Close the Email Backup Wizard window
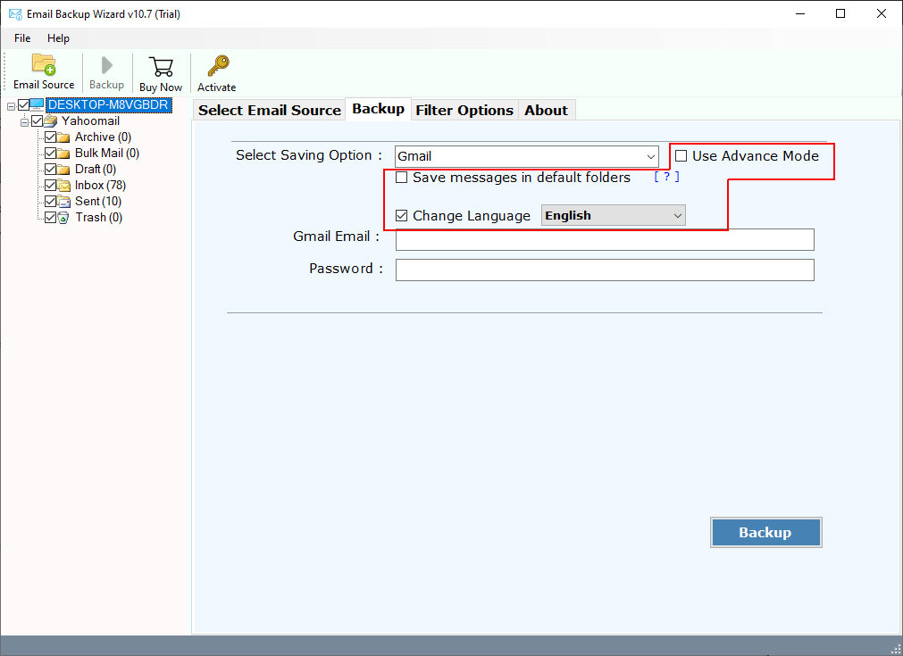Viewport: 903px width, 656px height. coord(881,13)
